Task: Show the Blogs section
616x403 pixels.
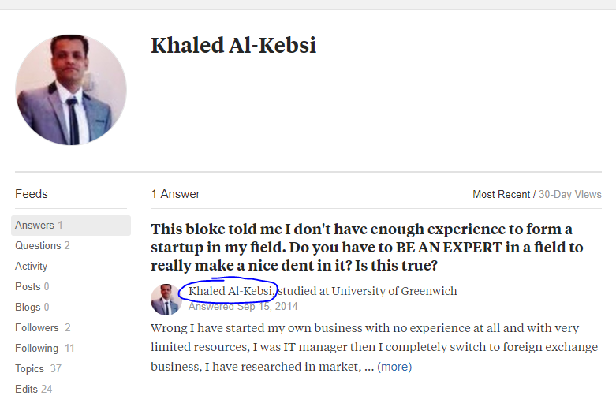Action: [32, 307]
